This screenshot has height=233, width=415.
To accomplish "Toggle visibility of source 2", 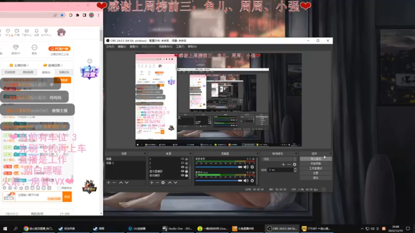I will click(x=183, y=163).
